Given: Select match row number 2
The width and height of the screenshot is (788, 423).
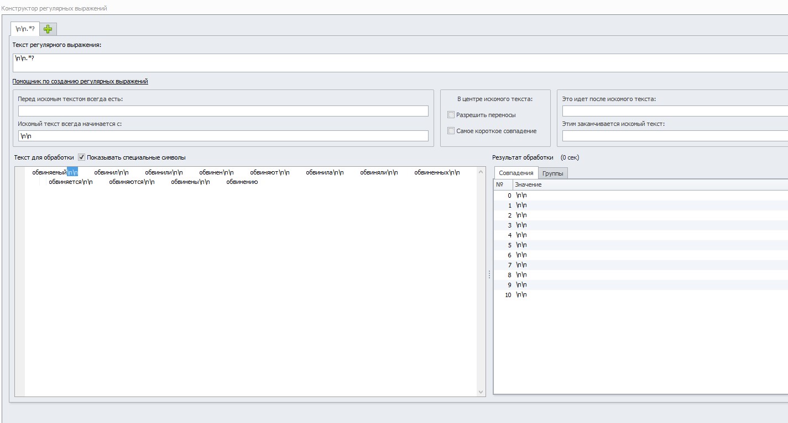Looking at the screenshot, I should (641, 215).
